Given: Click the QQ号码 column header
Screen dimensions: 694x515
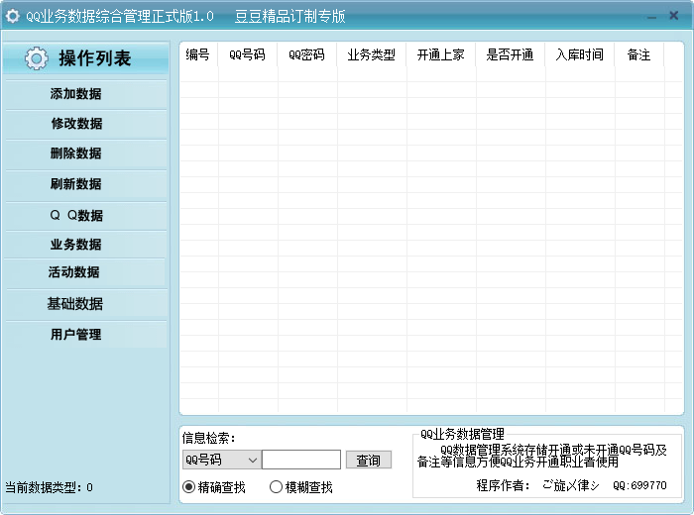Looking at the screenshot, I should pos(247,54).
